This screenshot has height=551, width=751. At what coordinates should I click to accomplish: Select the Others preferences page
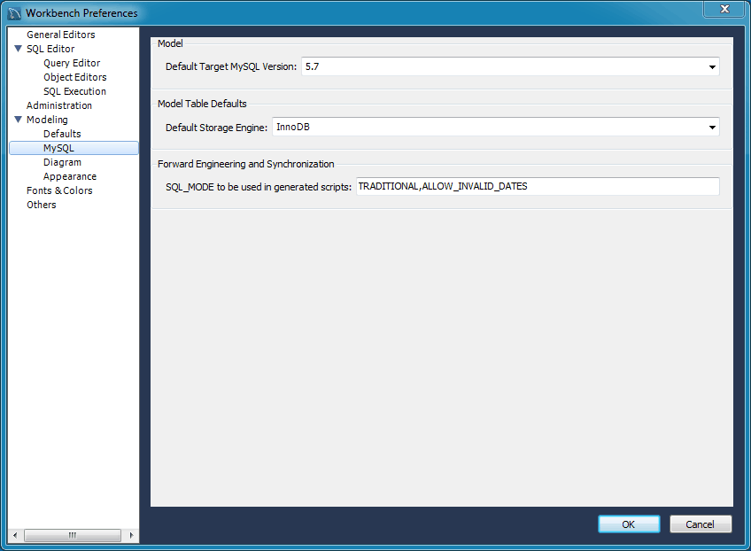42,205
